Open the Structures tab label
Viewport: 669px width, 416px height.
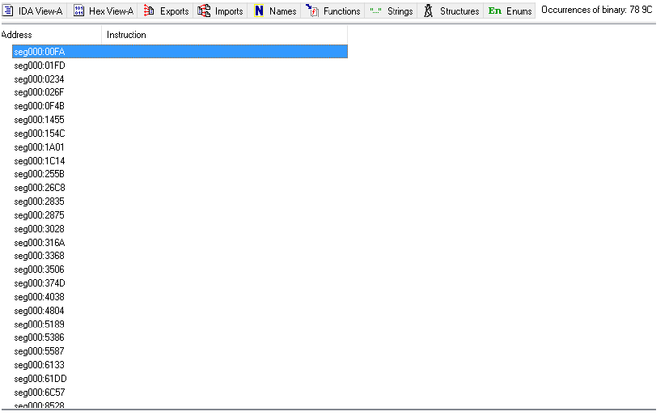click(459, 11)
